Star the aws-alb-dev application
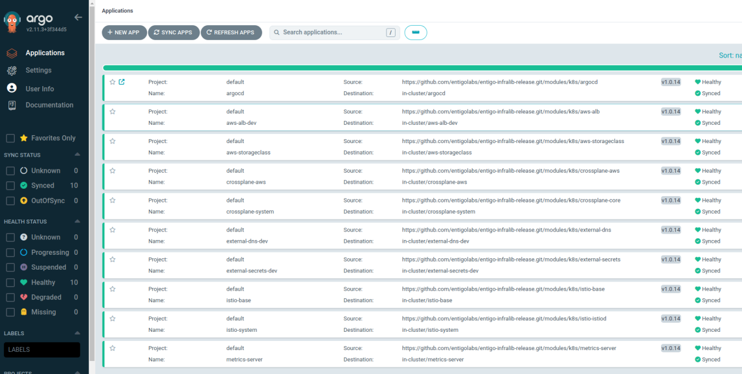This screenshot has width=742, height=374. click(112, 112)
